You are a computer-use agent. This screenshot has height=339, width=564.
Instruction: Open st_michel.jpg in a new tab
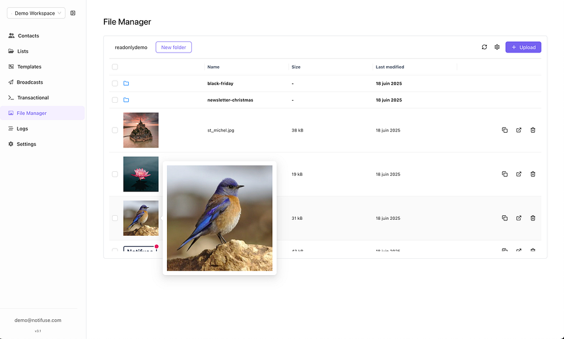click(519, 130)
